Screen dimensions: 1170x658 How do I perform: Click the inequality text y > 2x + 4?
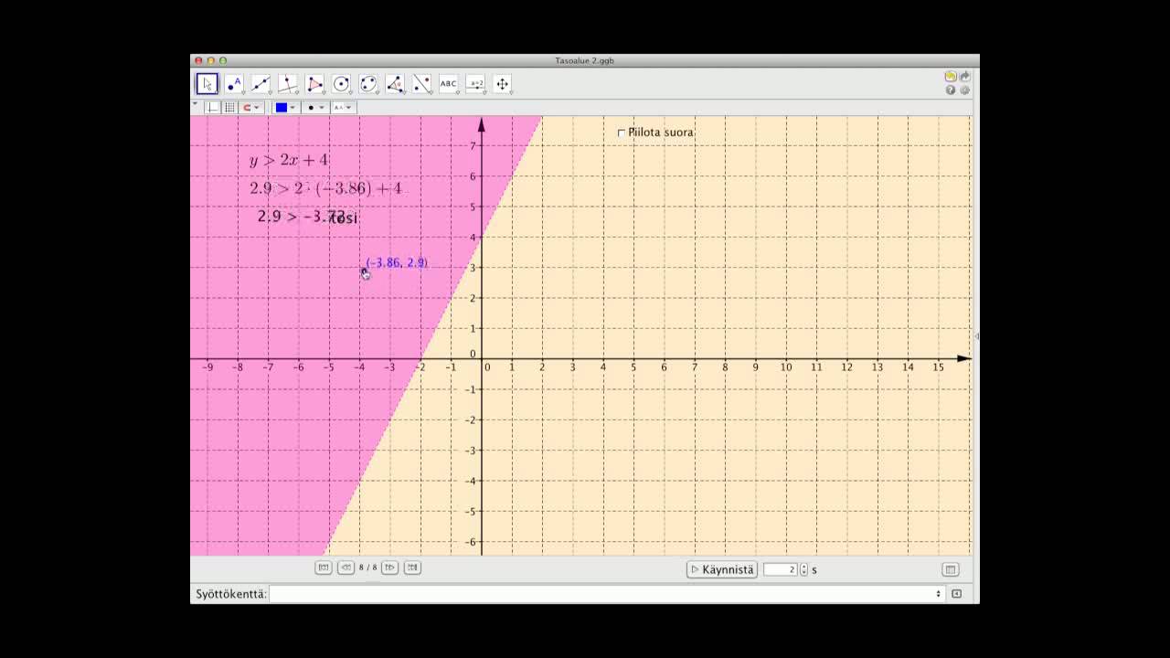(x=289, y=160)
